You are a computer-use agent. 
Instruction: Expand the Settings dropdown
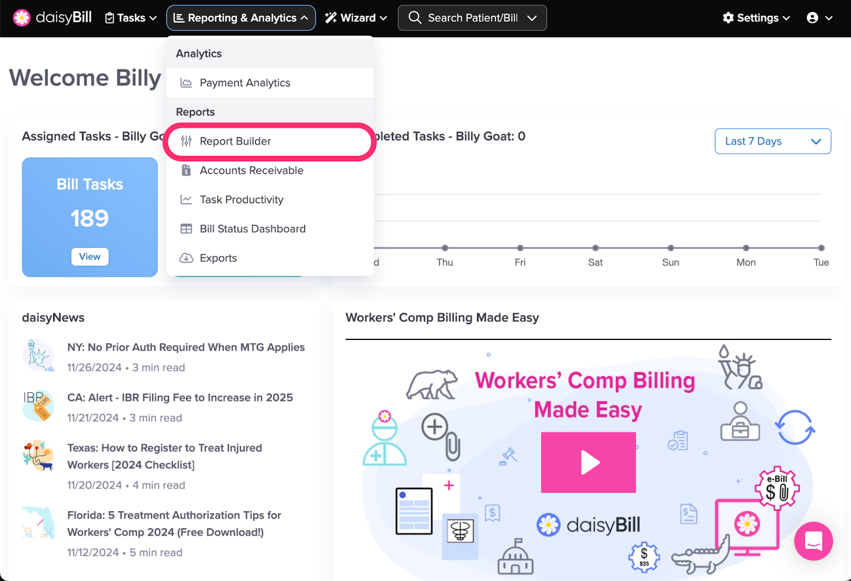pos(756,18)
